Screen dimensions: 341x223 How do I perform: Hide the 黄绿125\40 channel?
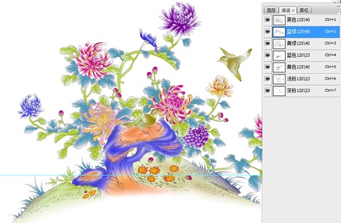pyautogui.click(x=267, y=44)
